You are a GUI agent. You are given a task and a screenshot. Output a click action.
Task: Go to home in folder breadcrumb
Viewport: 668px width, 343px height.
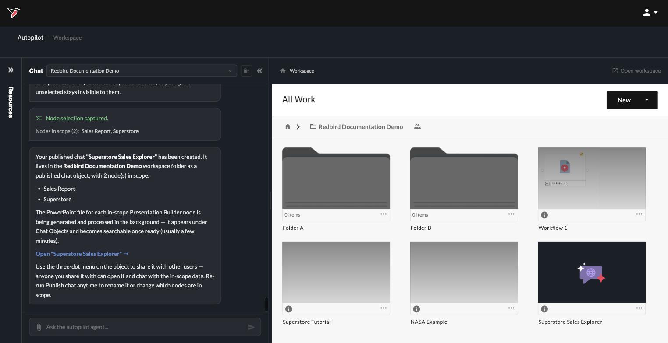[288, 126]
